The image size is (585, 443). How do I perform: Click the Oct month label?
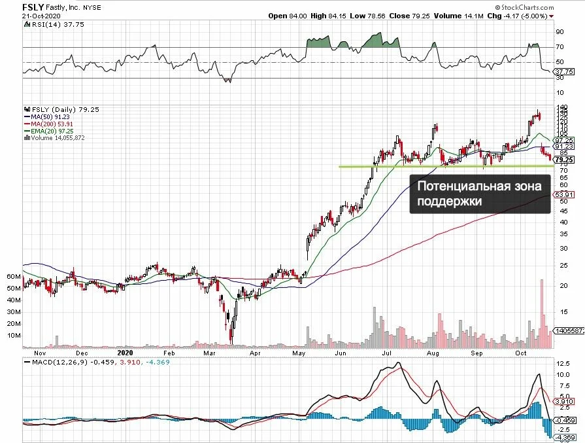pos(521,353)
